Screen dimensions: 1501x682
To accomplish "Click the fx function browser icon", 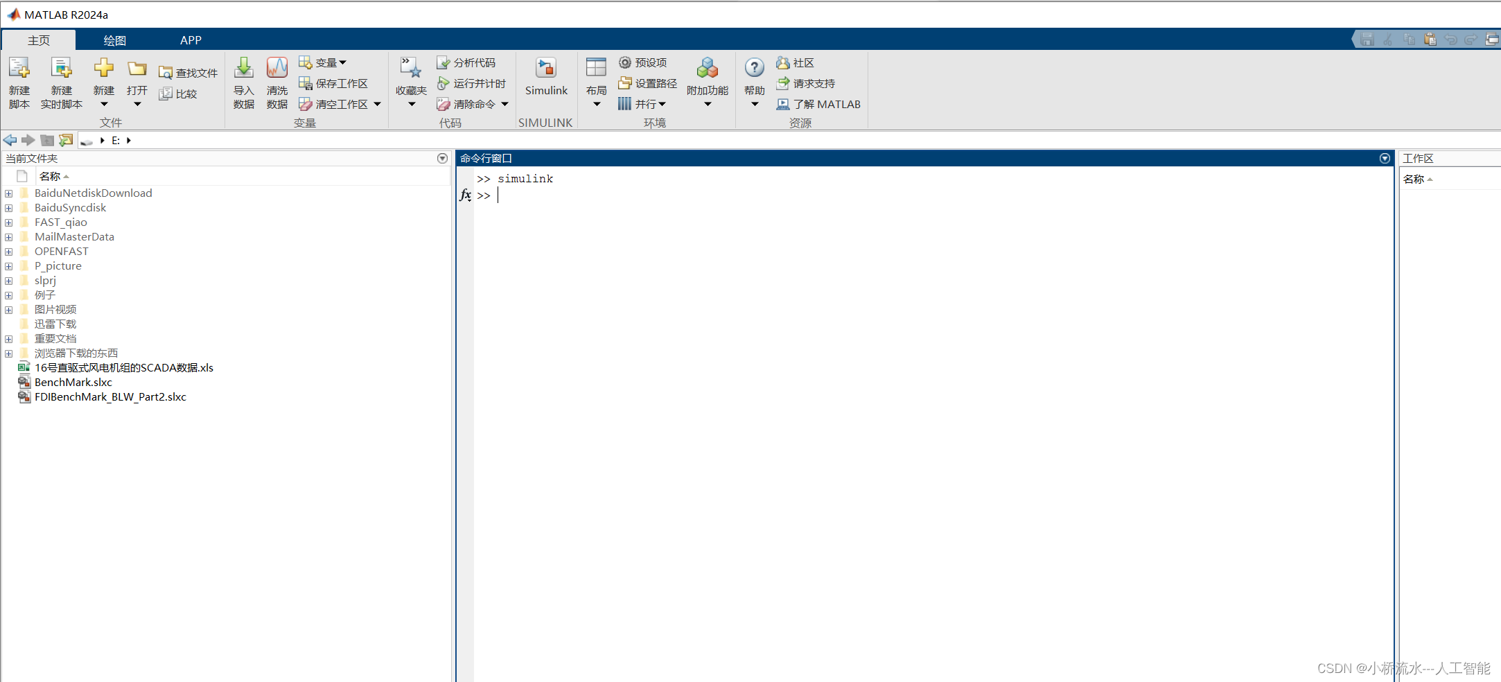I will (466, 195).
